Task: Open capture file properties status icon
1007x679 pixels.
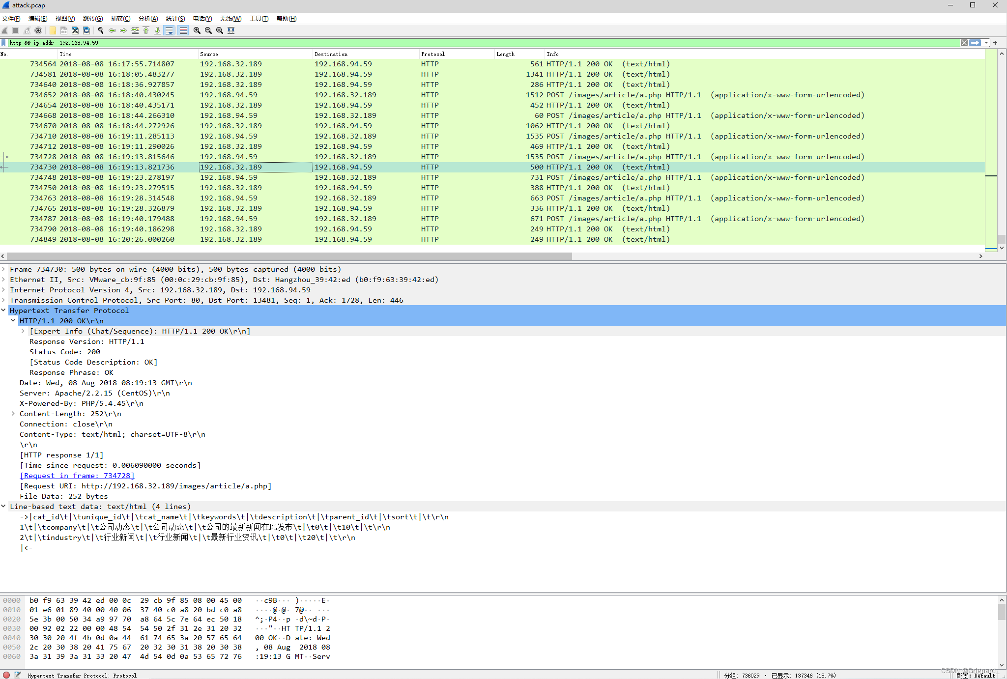Action: 18,675
